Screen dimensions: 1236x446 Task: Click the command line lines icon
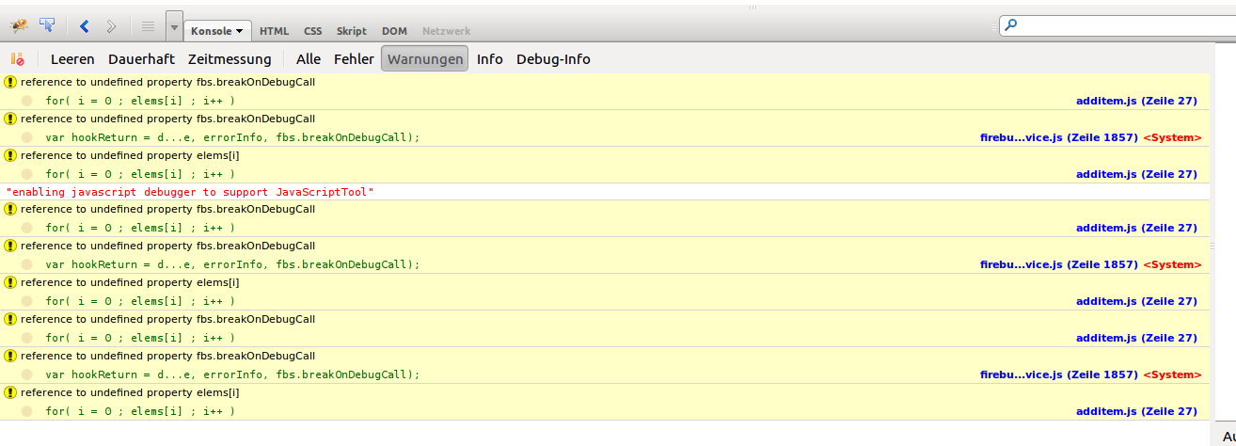tap(148, 27)
